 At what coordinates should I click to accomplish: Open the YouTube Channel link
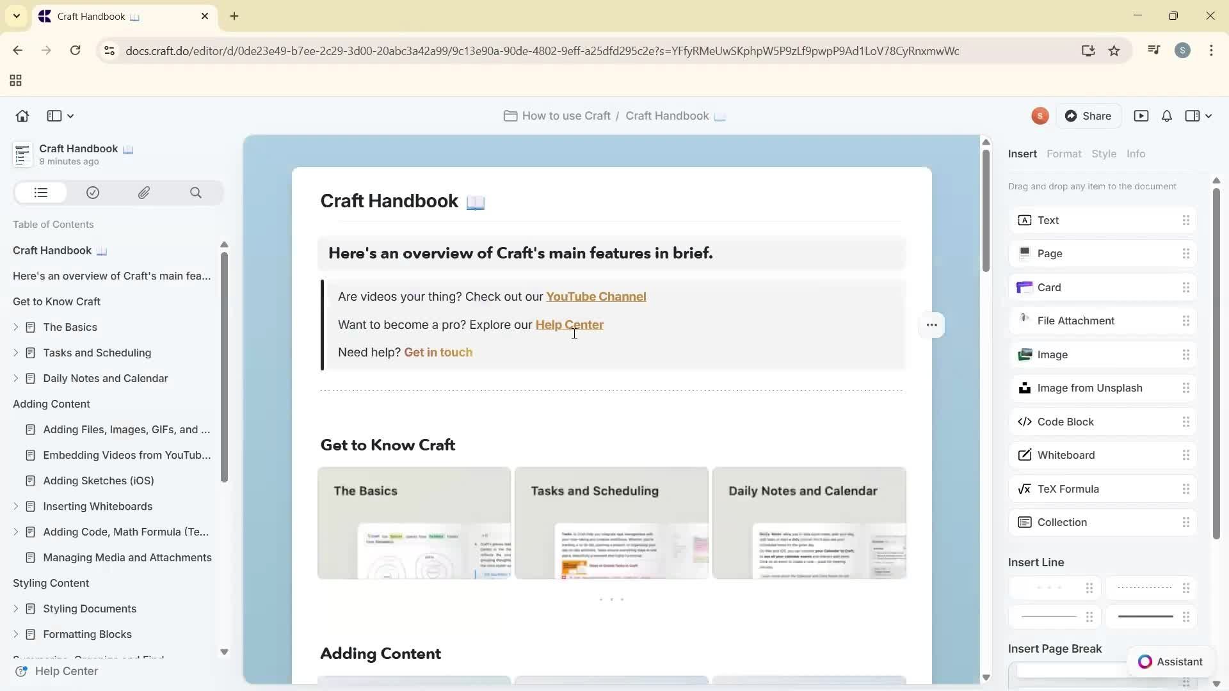(597, 296)
